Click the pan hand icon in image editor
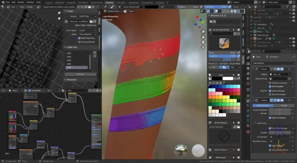Image resolution: width=297 pixels, height=163 pixels. point(59,18)
